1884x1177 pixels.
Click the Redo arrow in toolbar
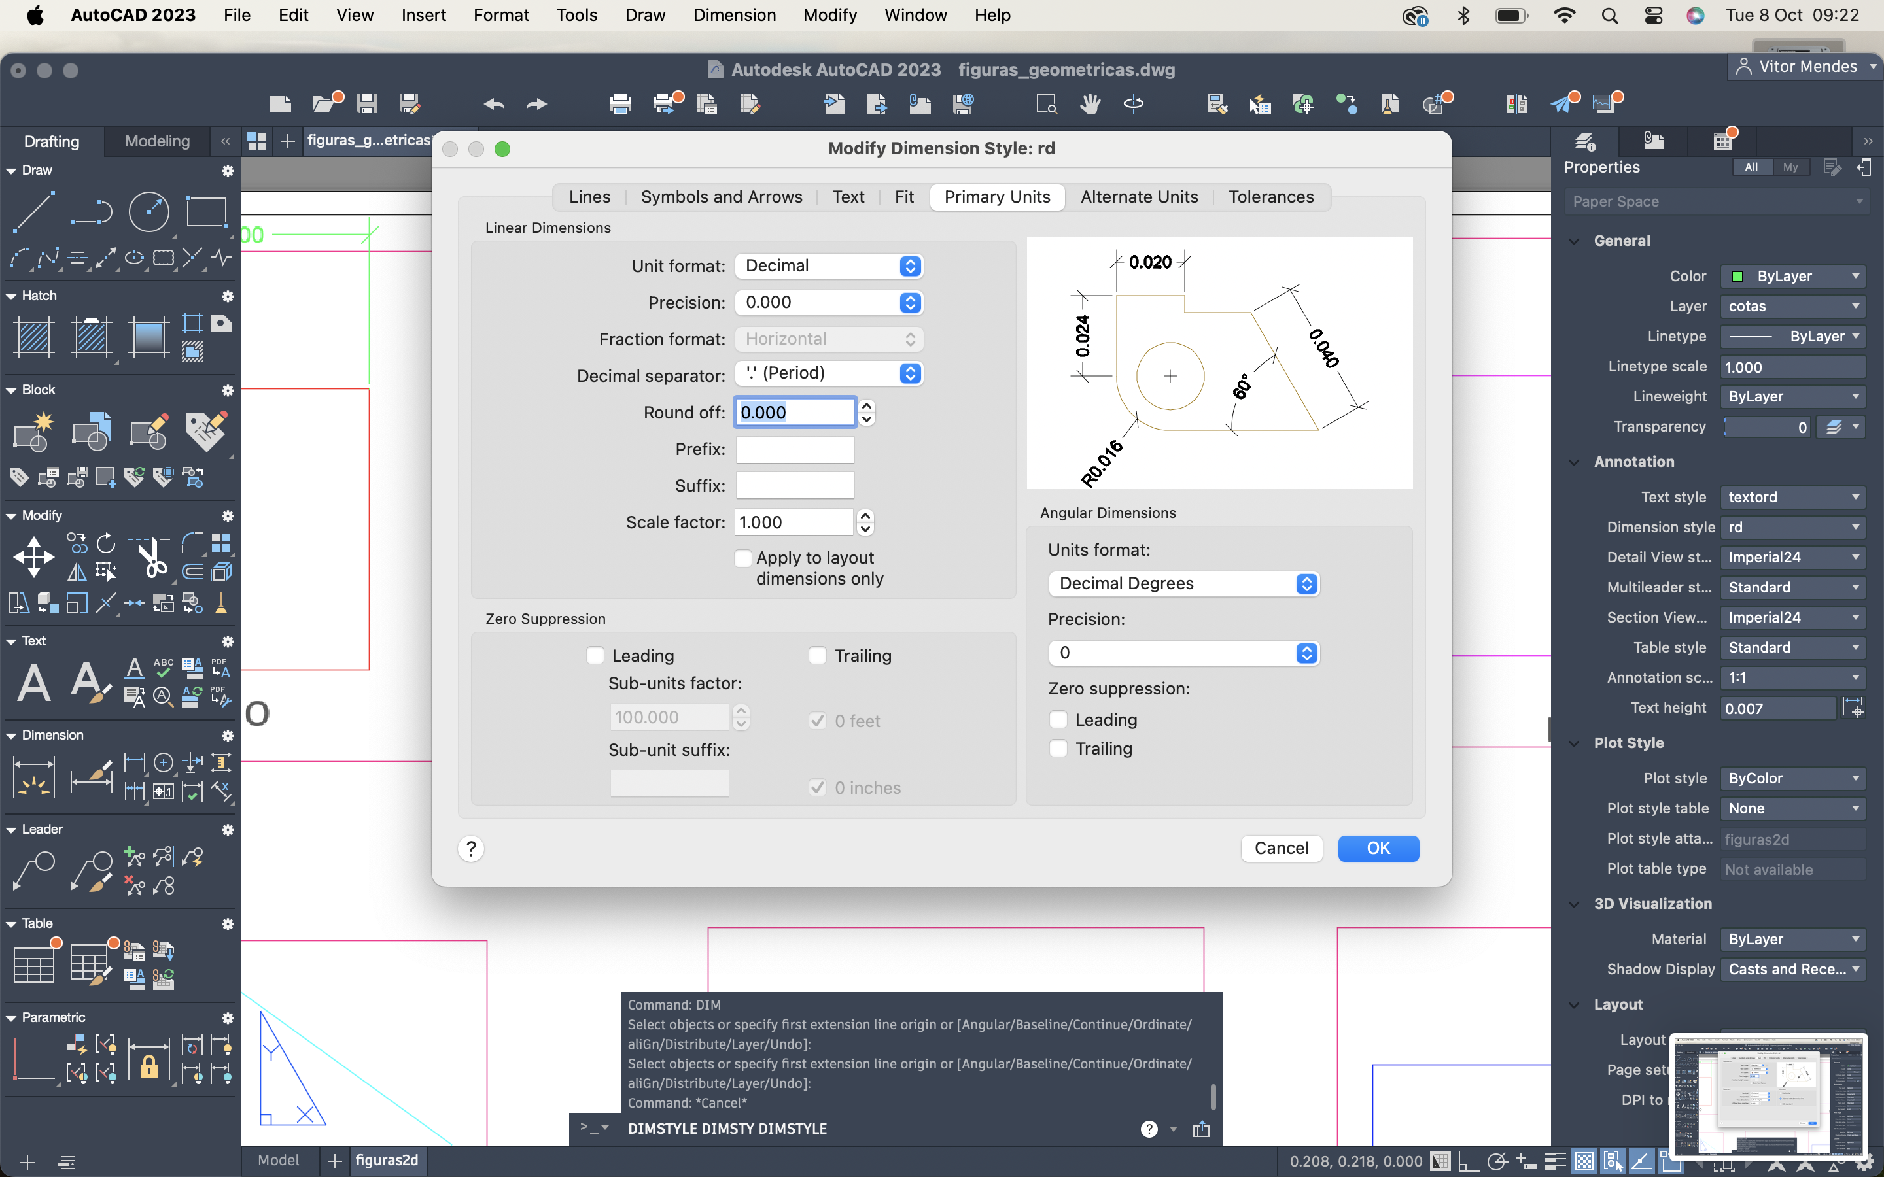point(536,103)
